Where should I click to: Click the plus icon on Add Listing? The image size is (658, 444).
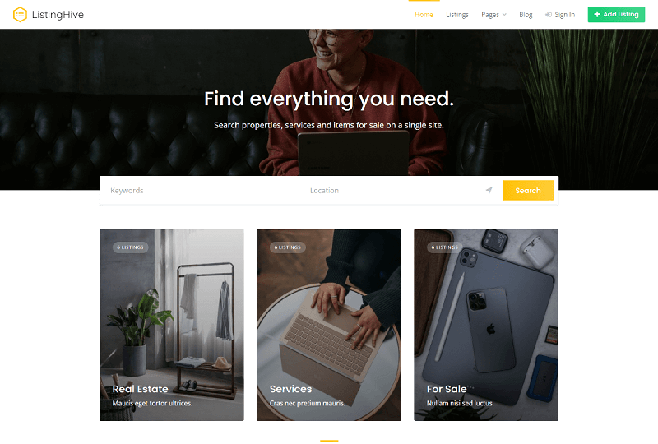[597, 14]
